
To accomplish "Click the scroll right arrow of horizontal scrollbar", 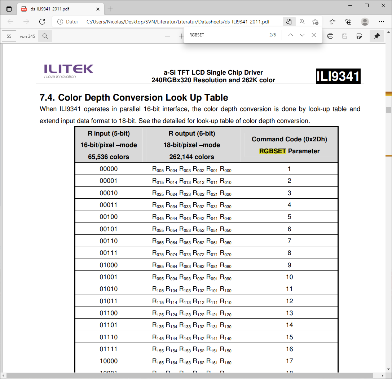I will 383,375.
